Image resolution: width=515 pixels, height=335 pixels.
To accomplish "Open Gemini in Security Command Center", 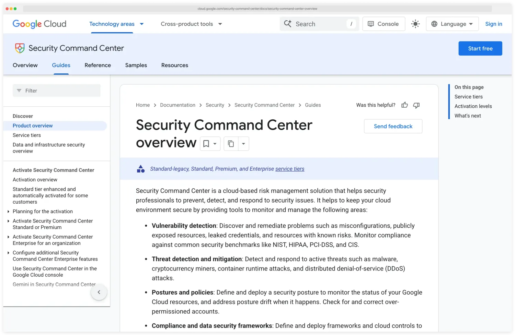I will tap(54, 285).
